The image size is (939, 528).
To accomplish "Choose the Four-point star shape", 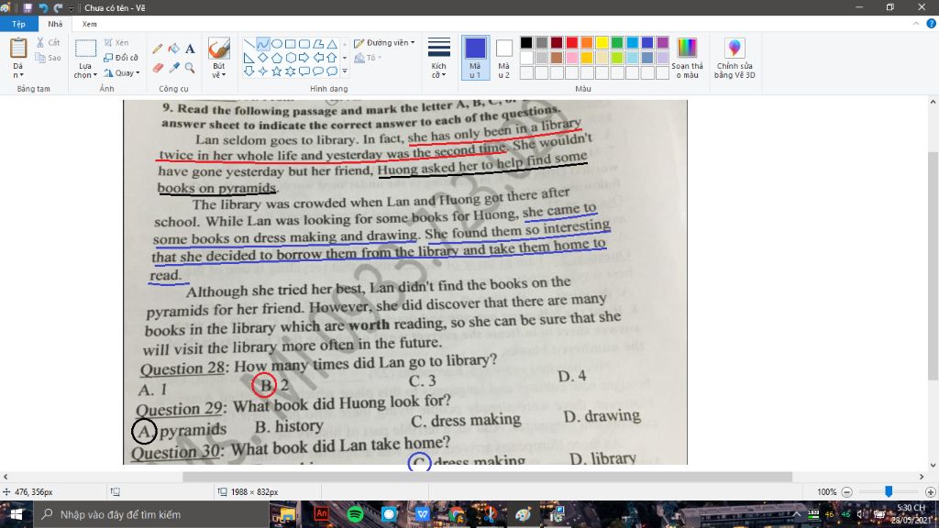I will coord(263,71).
